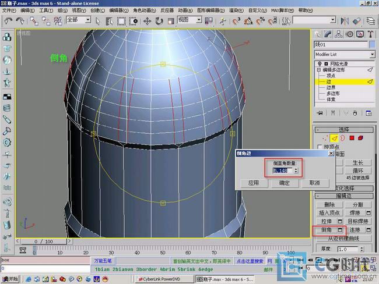Click the 倒直角数量 spinner arrows
This screenshot has height=284, width=379.
[296, 171]
